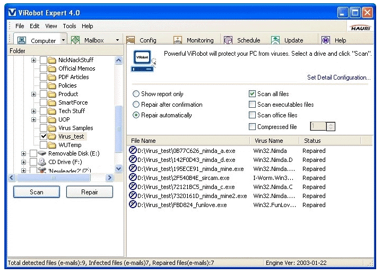Click the Monitoring toolbar icon

(178, 40)
